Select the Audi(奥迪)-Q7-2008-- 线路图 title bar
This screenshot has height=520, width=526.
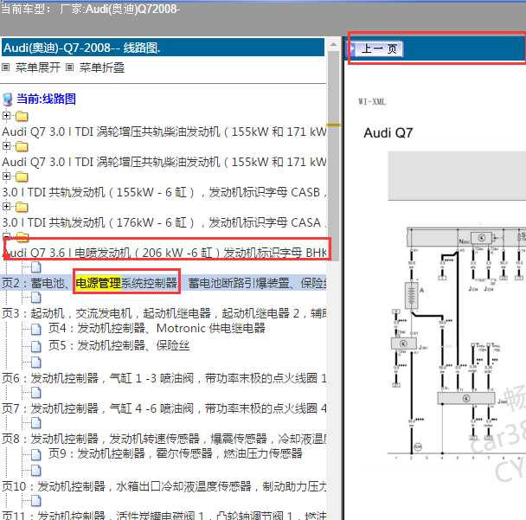pyautogui.click(x=163, y=48)
